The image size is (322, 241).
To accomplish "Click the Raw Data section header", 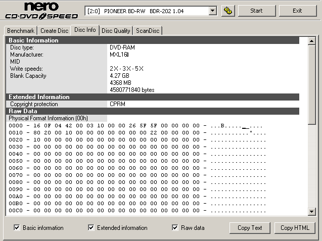I will click(152, 111).
